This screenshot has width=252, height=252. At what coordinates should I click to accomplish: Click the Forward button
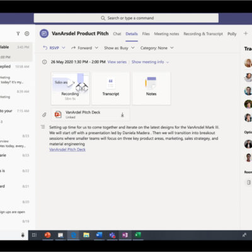pos(82,48)
